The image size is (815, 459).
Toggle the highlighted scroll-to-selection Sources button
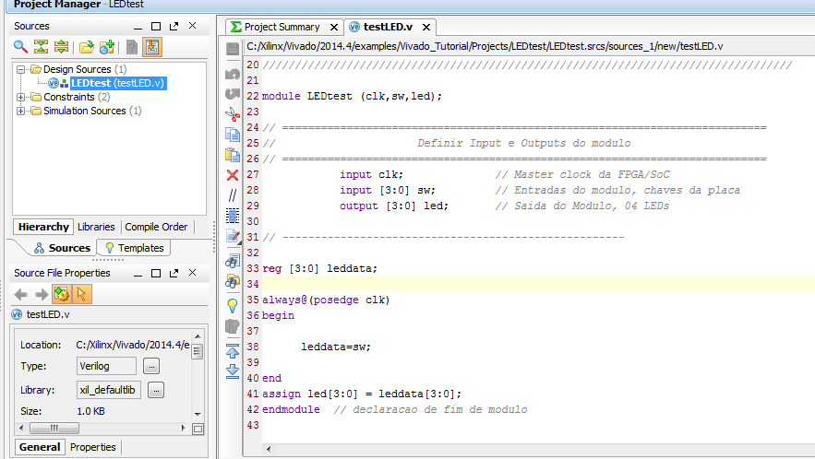[152, 47]
